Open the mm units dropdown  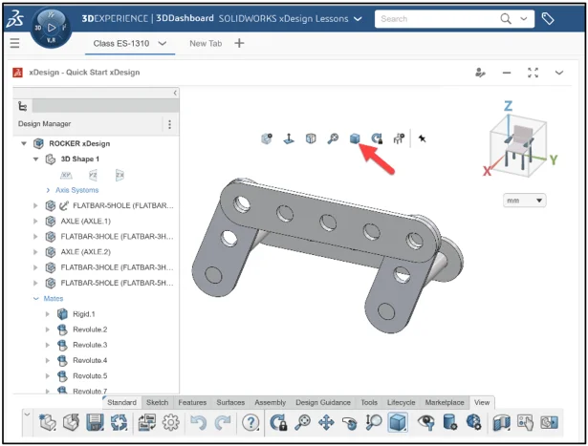(x=525, y=201)
